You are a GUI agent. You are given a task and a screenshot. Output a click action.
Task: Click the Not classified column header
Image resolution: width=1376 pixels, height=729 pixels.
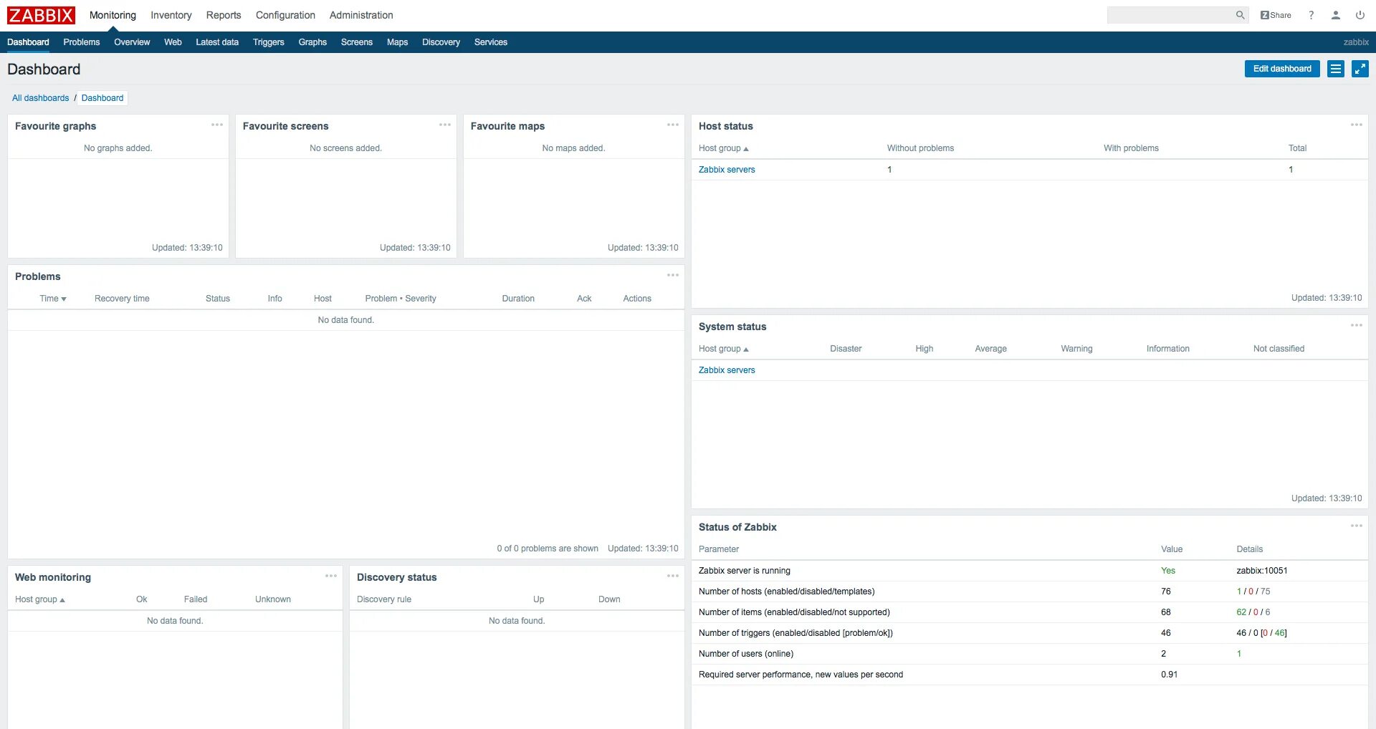(1279, 349)
